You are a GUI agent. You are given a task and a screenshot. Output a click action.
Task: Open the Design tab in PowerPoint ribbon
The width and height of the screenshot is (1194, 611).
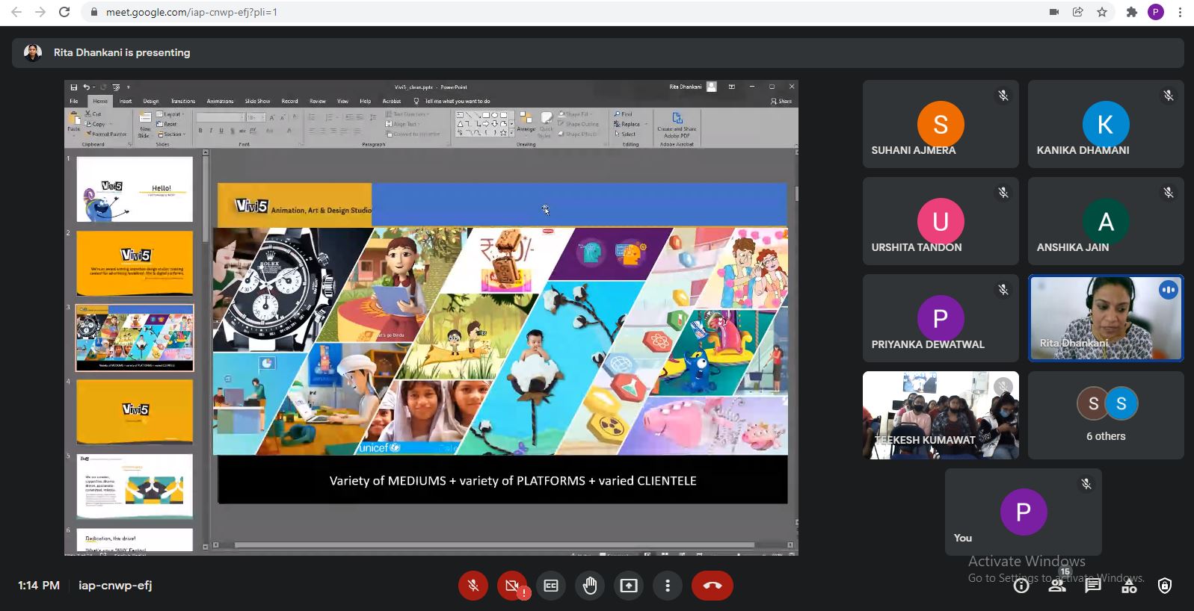pyautogui.click(x=151, y=101)
